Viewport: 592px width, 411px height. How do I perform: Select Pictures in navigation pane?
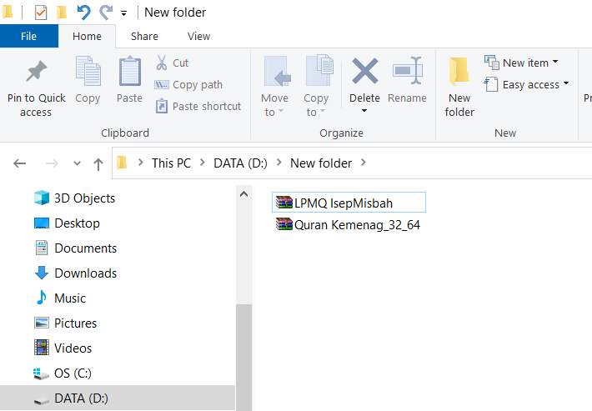(76, 323)
